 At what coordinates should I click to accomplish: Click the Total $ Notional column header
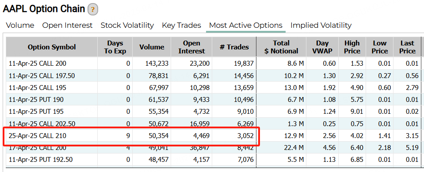pyautogui.click(x=281, y=47)
